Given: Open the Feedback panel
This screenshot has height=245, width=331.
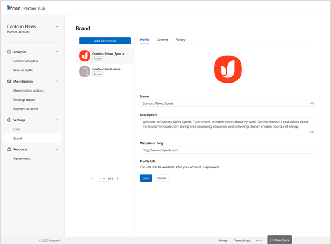Looking at the screenshot, I should (279, 240).
